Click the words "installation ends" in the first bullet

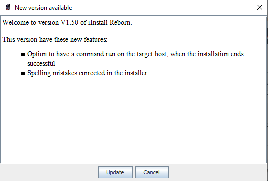[x=221, y=54]
